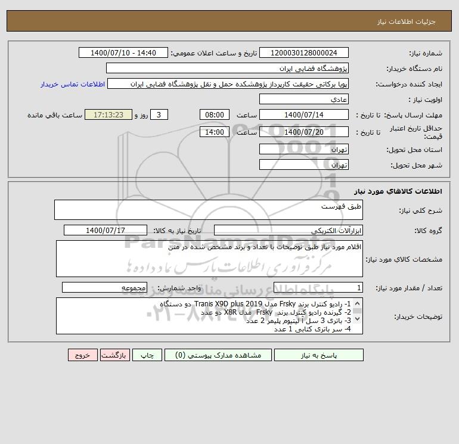Click label مشخصات کالای مورد نیاز

point(404,259)
